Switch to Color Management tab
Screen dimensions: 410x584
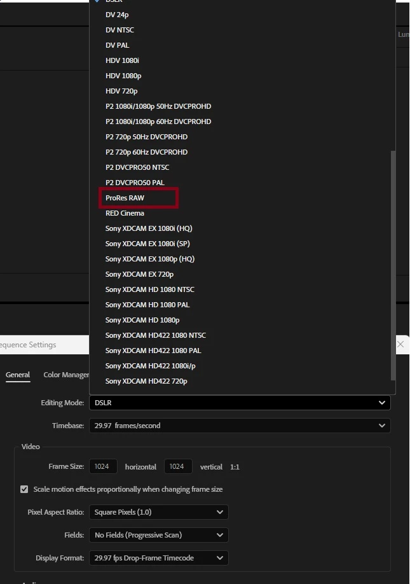[66, 375]
